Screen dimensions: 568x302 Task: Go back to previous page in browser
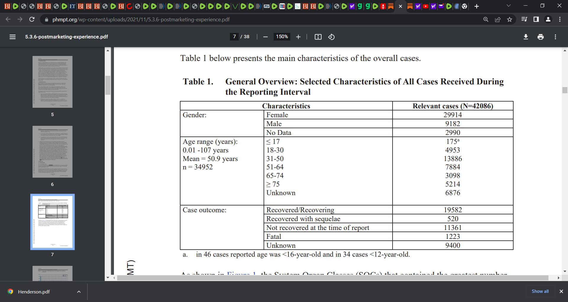point(8,19)
